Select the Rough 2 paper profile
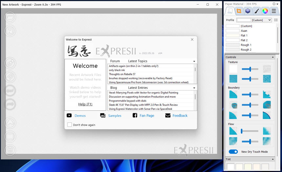Screen dimensions: 282x172 pos(250,49)
